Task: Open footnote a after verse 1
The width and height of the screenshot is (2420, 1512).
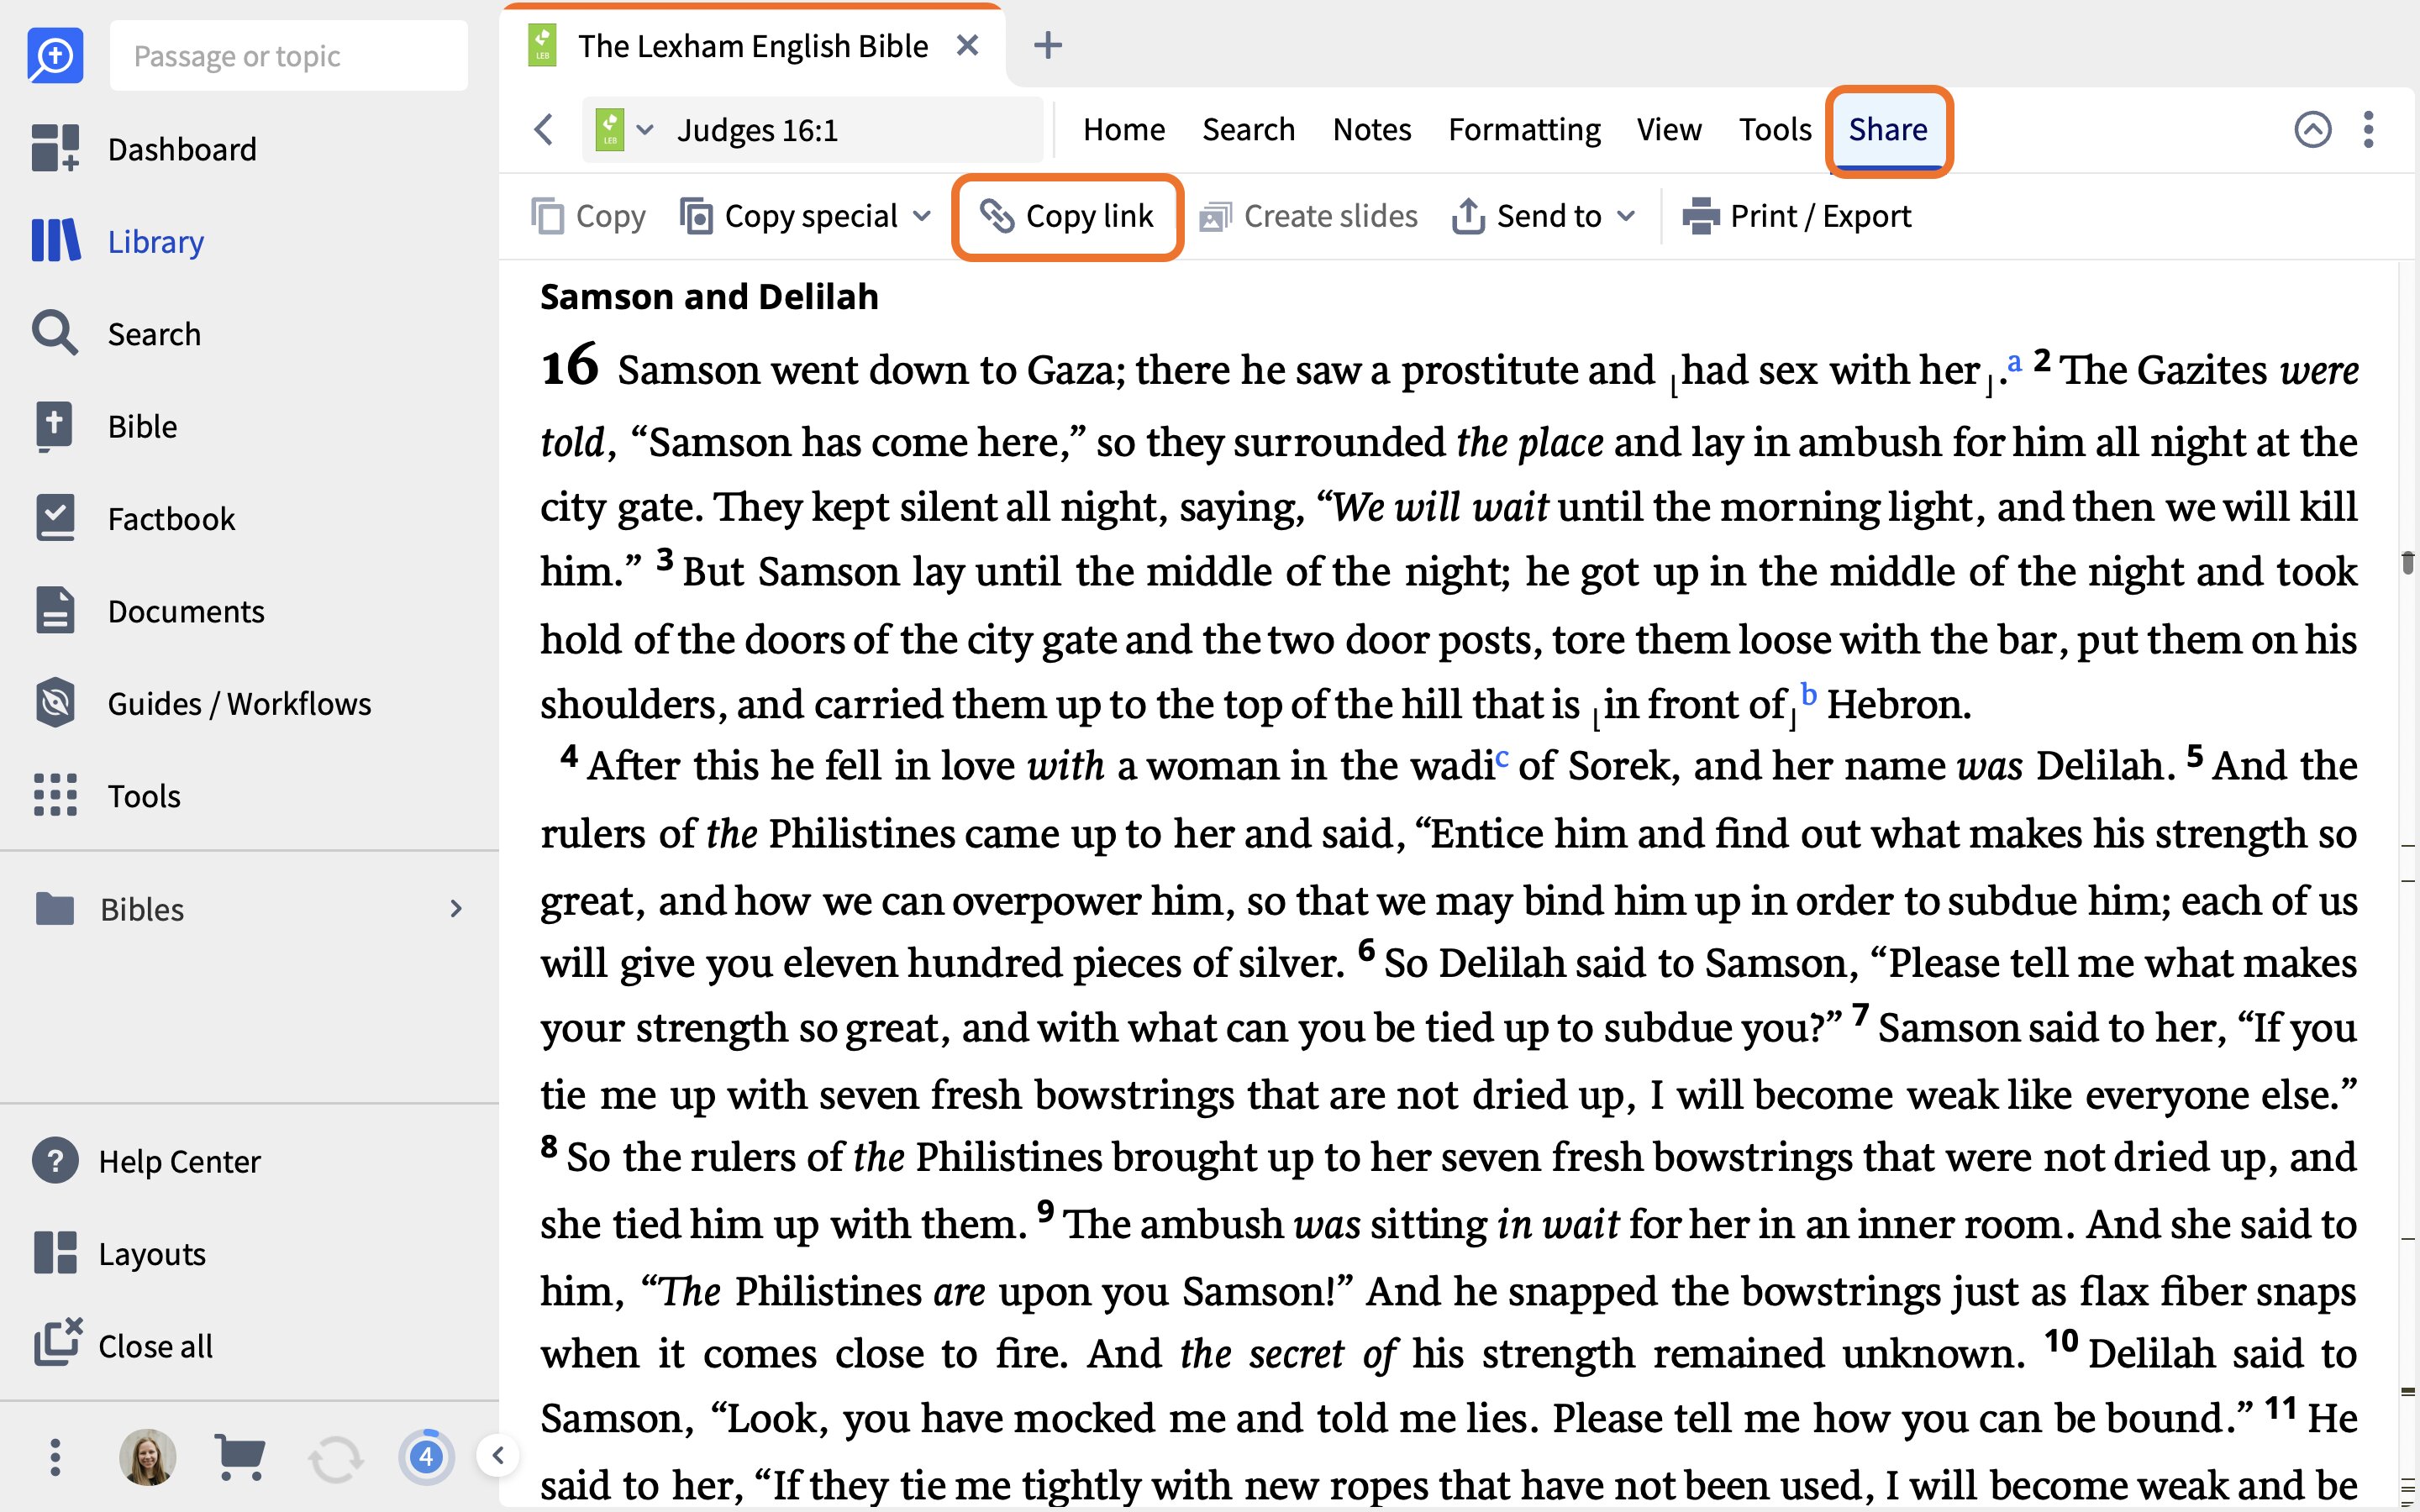Action: point(2014,362)
